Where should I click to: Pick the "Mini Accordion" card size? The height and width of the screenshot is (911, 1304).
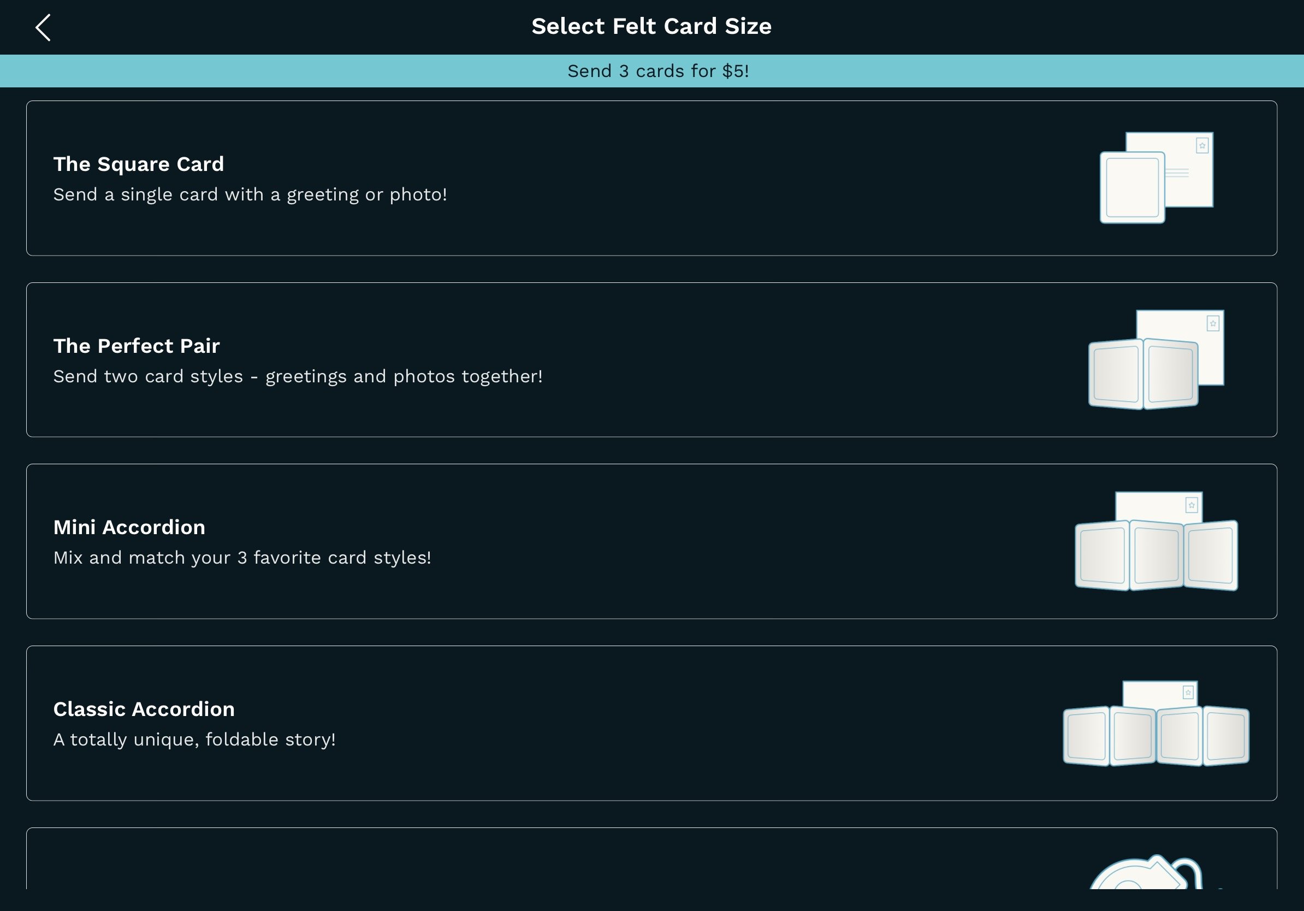651,541
